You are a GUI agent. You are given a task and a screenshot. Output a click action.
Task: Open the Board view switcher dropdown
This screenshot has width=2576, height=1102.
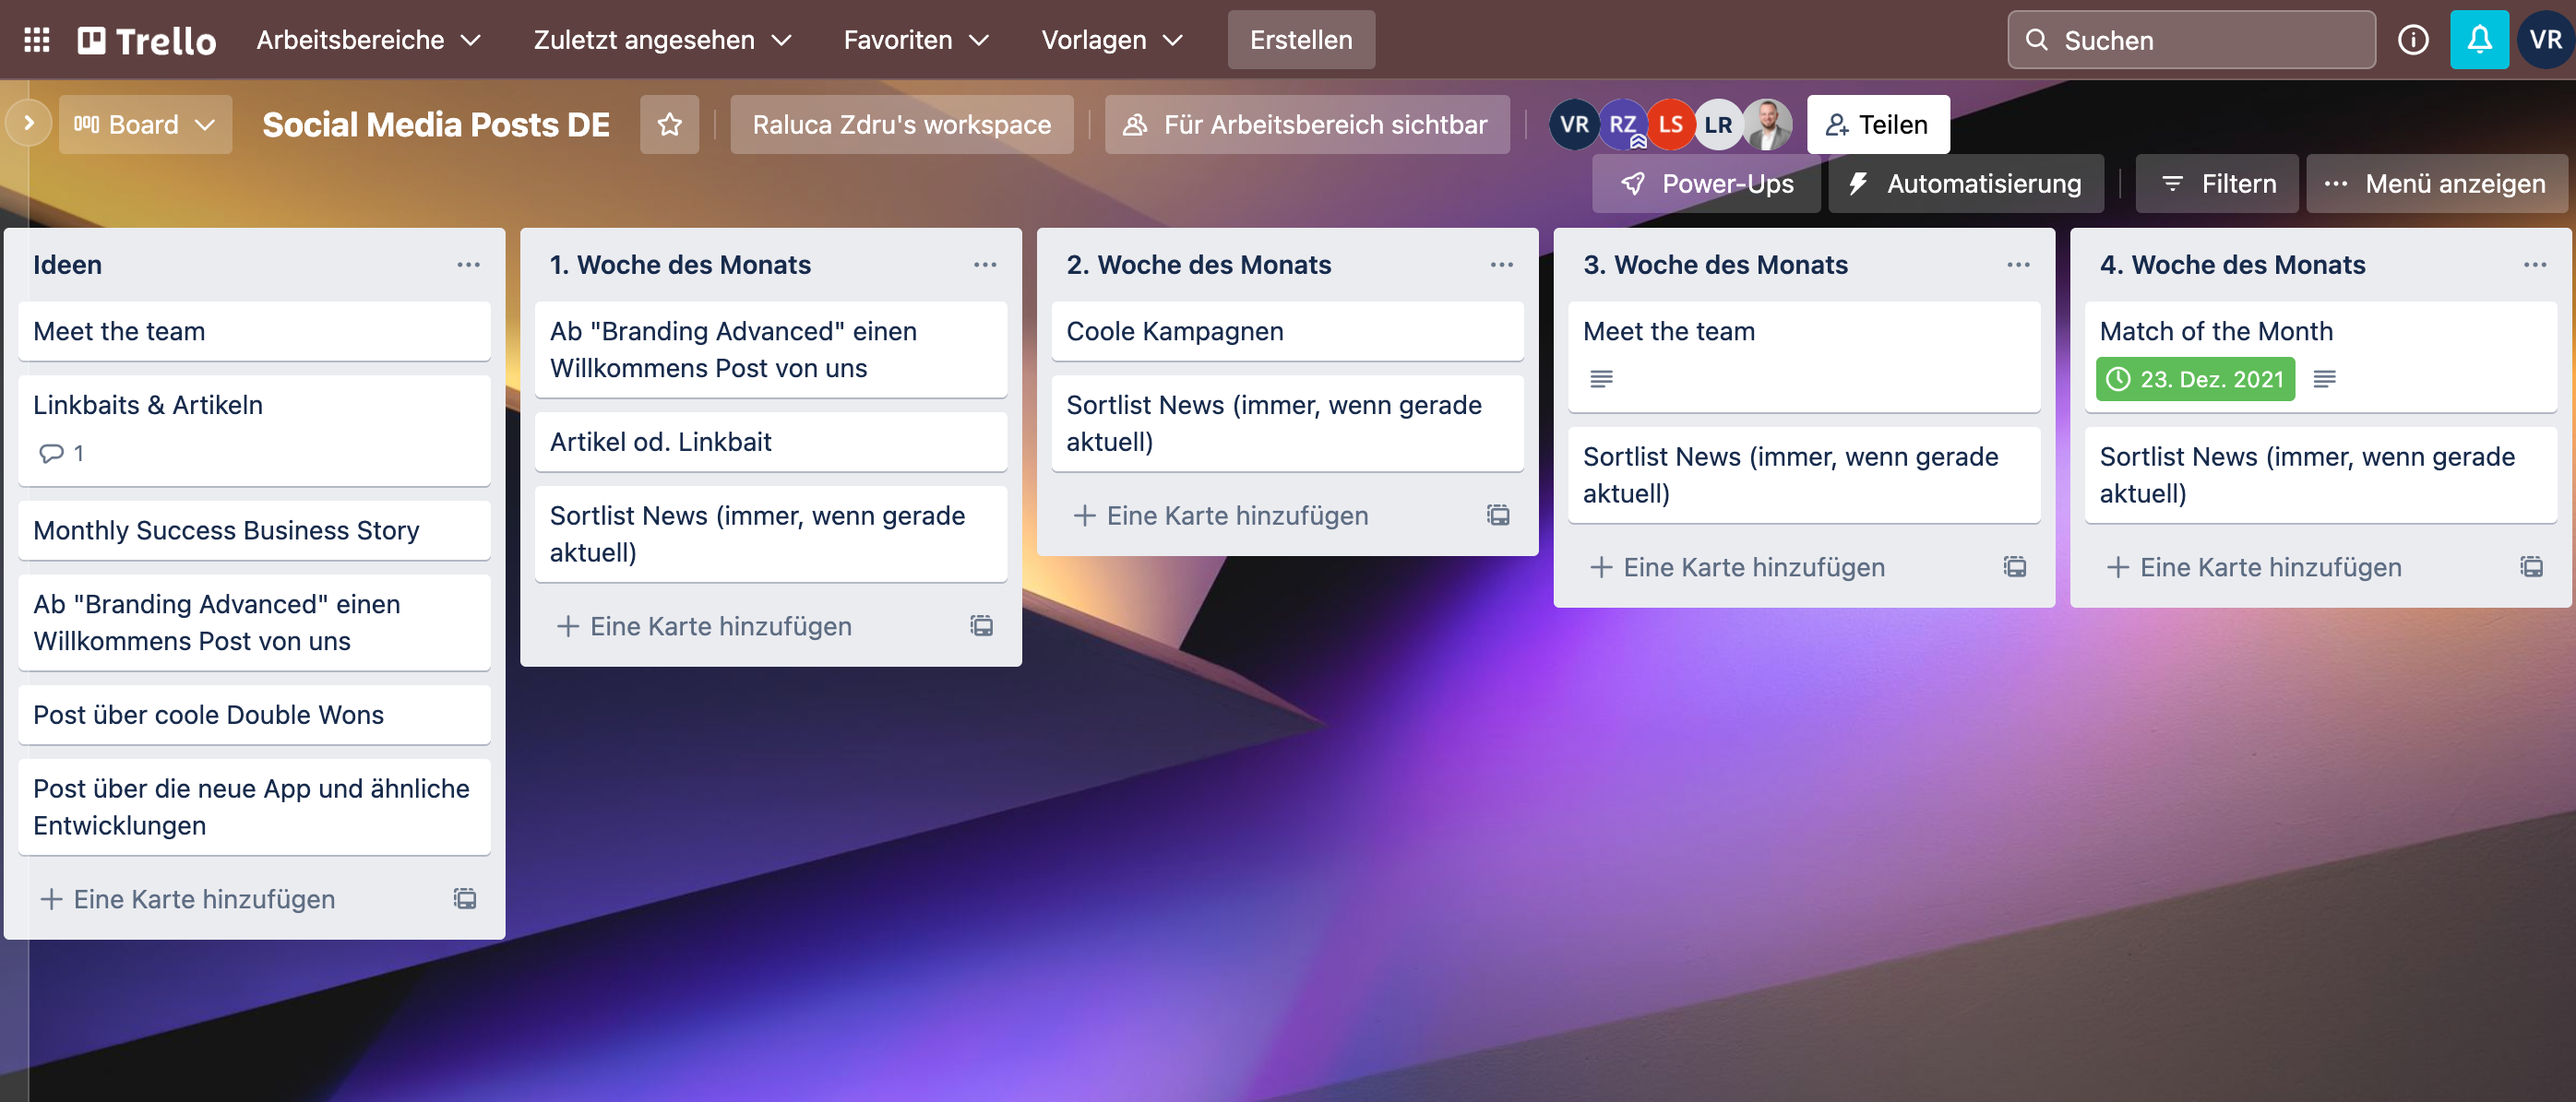tap(146, 124)
